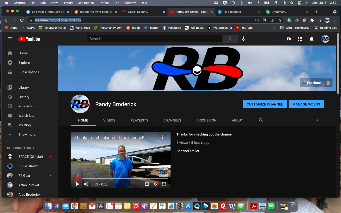Click the channel search magnifier icon
341x213 pixels.
pos(261,120)
